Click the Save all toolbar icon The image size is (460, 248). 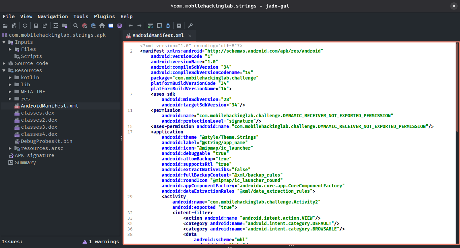(36, 26)
